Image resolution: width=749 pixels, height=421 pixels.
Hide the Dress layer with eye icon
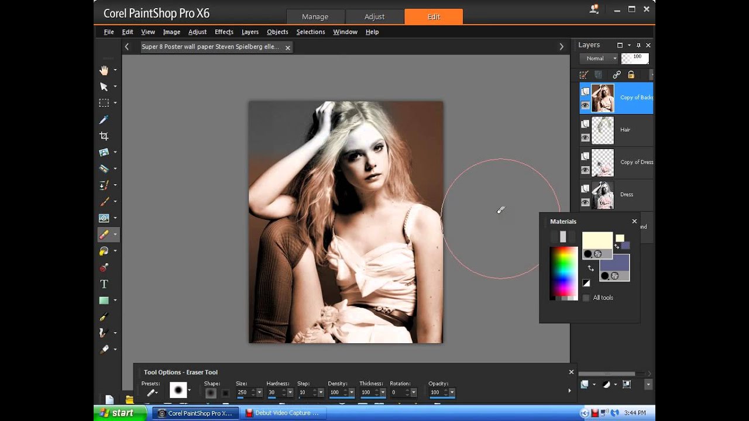tap(585, 202)
